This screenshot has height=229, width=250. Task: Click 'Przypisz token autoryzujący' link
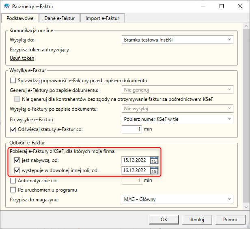[x=39, y=50]
